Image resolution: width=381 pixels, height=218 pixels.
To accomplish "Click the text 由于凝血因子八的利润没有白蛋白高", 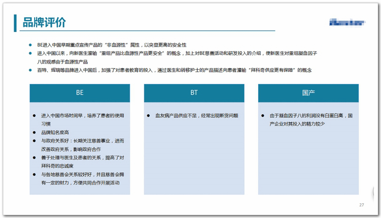I will tap(306, 116).
